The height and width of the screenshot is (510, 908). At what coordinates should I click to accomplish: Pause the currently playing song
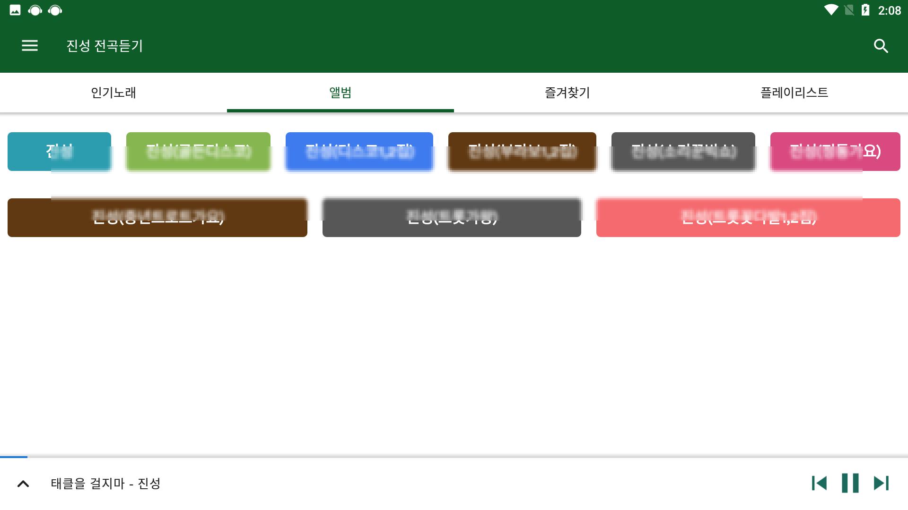click(850, 483)
